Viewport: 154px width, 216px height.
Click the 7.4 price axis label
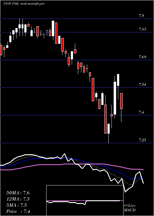point(141,112)
